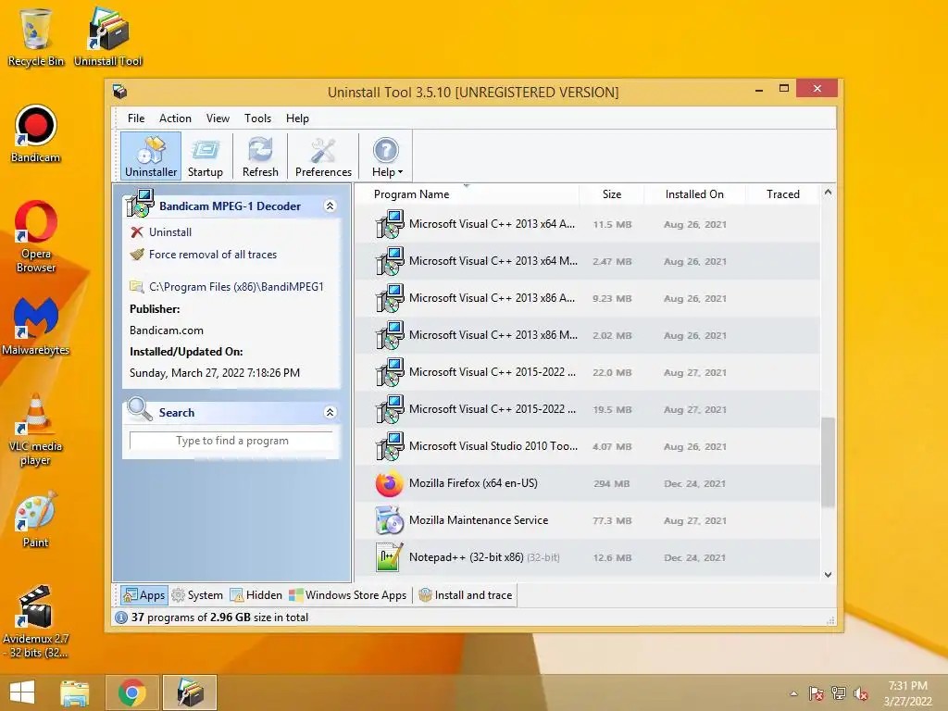Open Google Chrome from the taskbar

[x=132, y=692]
